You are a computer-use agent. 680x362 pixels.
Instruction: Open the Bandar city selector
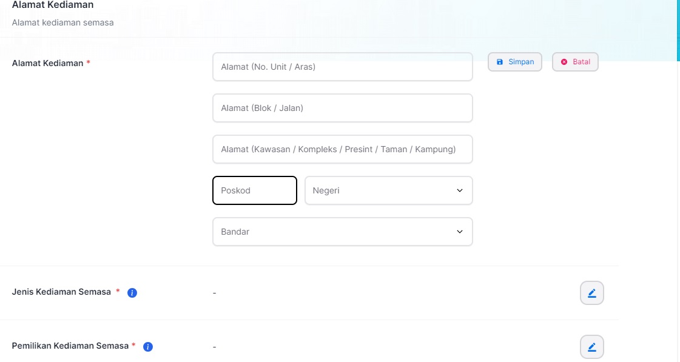coord(343,232)
